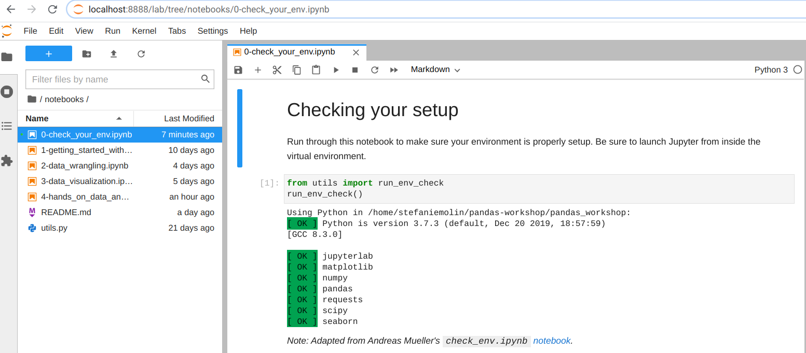
Task: Interrupt the kernel with stop icon
Action: coord(355,70)
